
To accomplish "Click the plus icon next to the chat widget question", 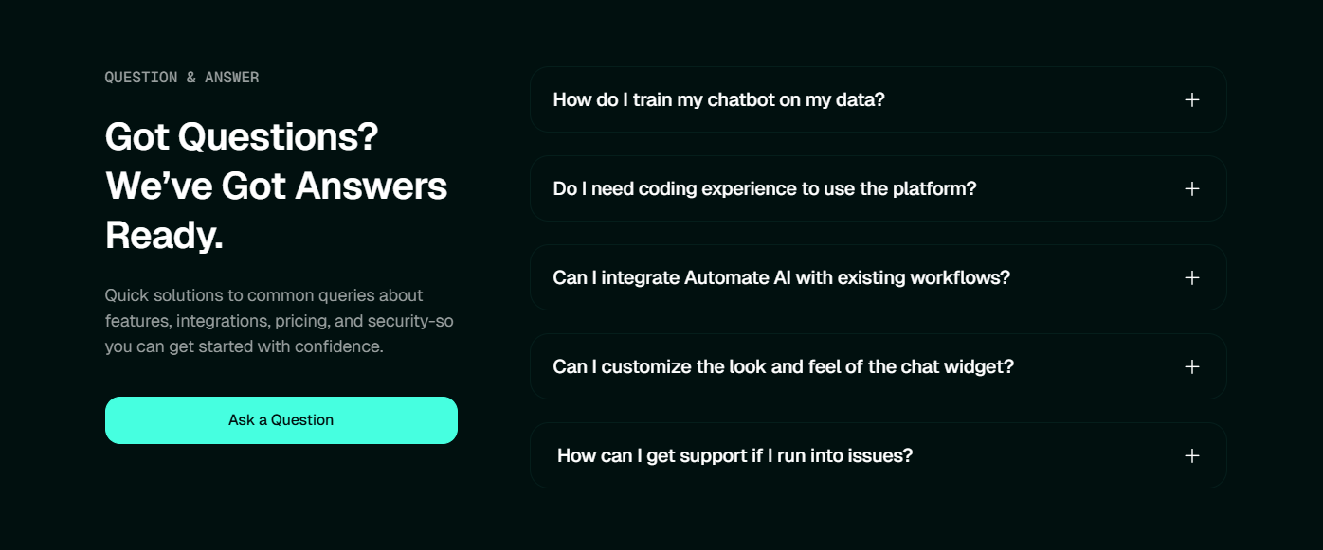I will tap(1192, 366).
